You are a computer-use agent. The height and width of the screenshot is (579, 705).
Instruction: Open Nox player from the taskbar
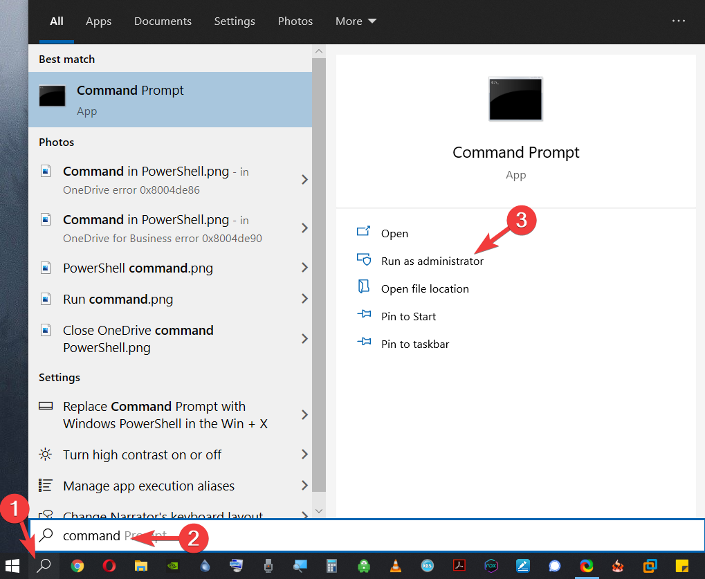[491, 566]
